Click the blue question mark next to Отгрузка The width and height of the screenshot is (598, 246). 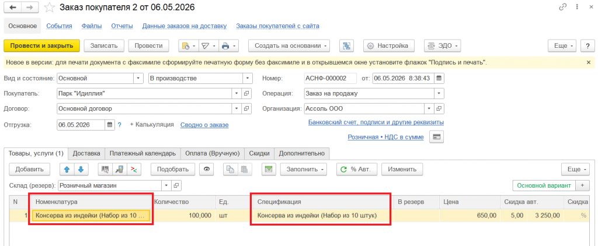tap(119, 125)
